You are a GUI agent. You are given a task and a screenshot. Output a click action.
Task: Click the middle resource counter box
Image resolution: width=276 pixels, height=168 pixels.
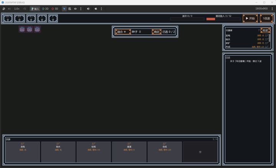[x=31, y=18]
